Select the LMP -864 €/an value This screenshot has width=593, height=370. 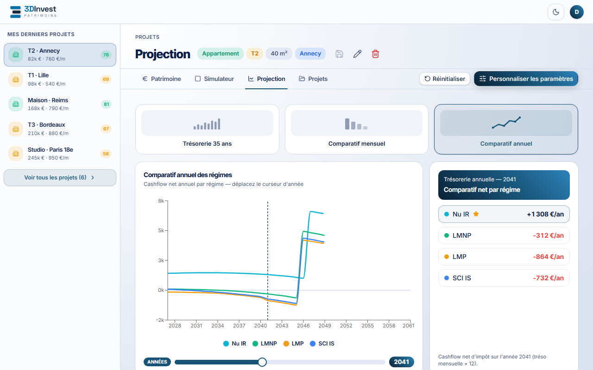pyautogui.click(x=549, y=257)
